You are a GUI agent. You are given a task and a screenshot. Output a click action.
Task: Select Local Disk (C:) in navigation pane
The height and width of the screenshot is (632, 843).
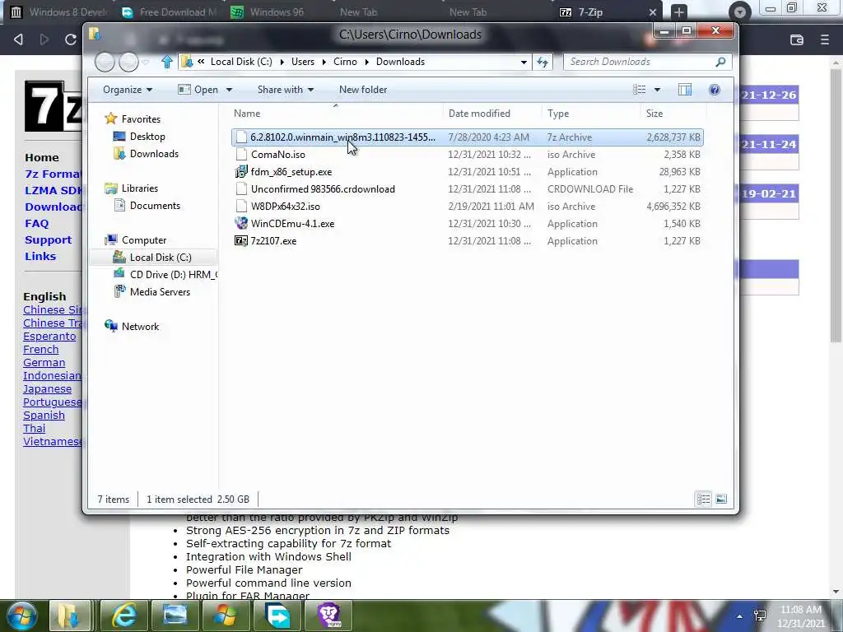[x=154, y=258]
